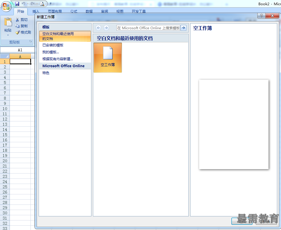The width and height of the screenshot is (281, 230).
Task: Choose 根据现有内容新建... option
Action: 57,59
